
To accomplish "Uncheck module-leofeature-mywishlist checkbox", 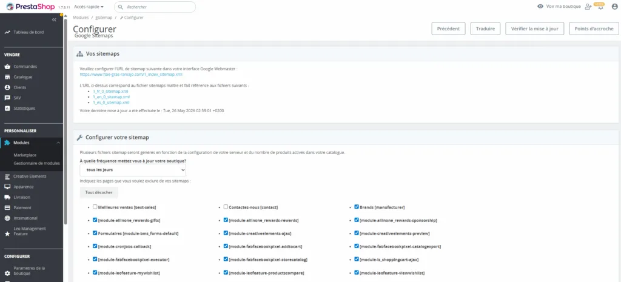I will pyautogui.click(x=95, y=272).
